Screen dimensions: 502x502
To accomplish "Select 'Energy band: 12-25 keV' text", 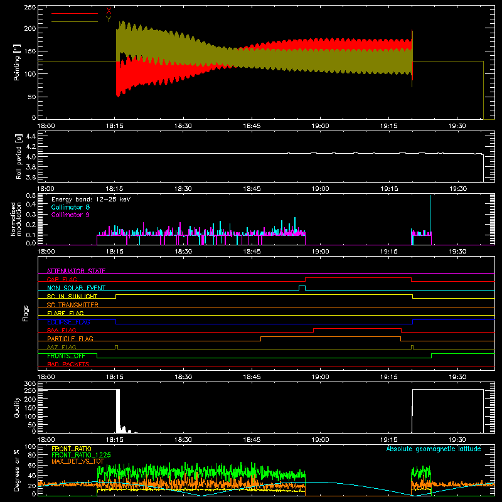I will [91, 200].
